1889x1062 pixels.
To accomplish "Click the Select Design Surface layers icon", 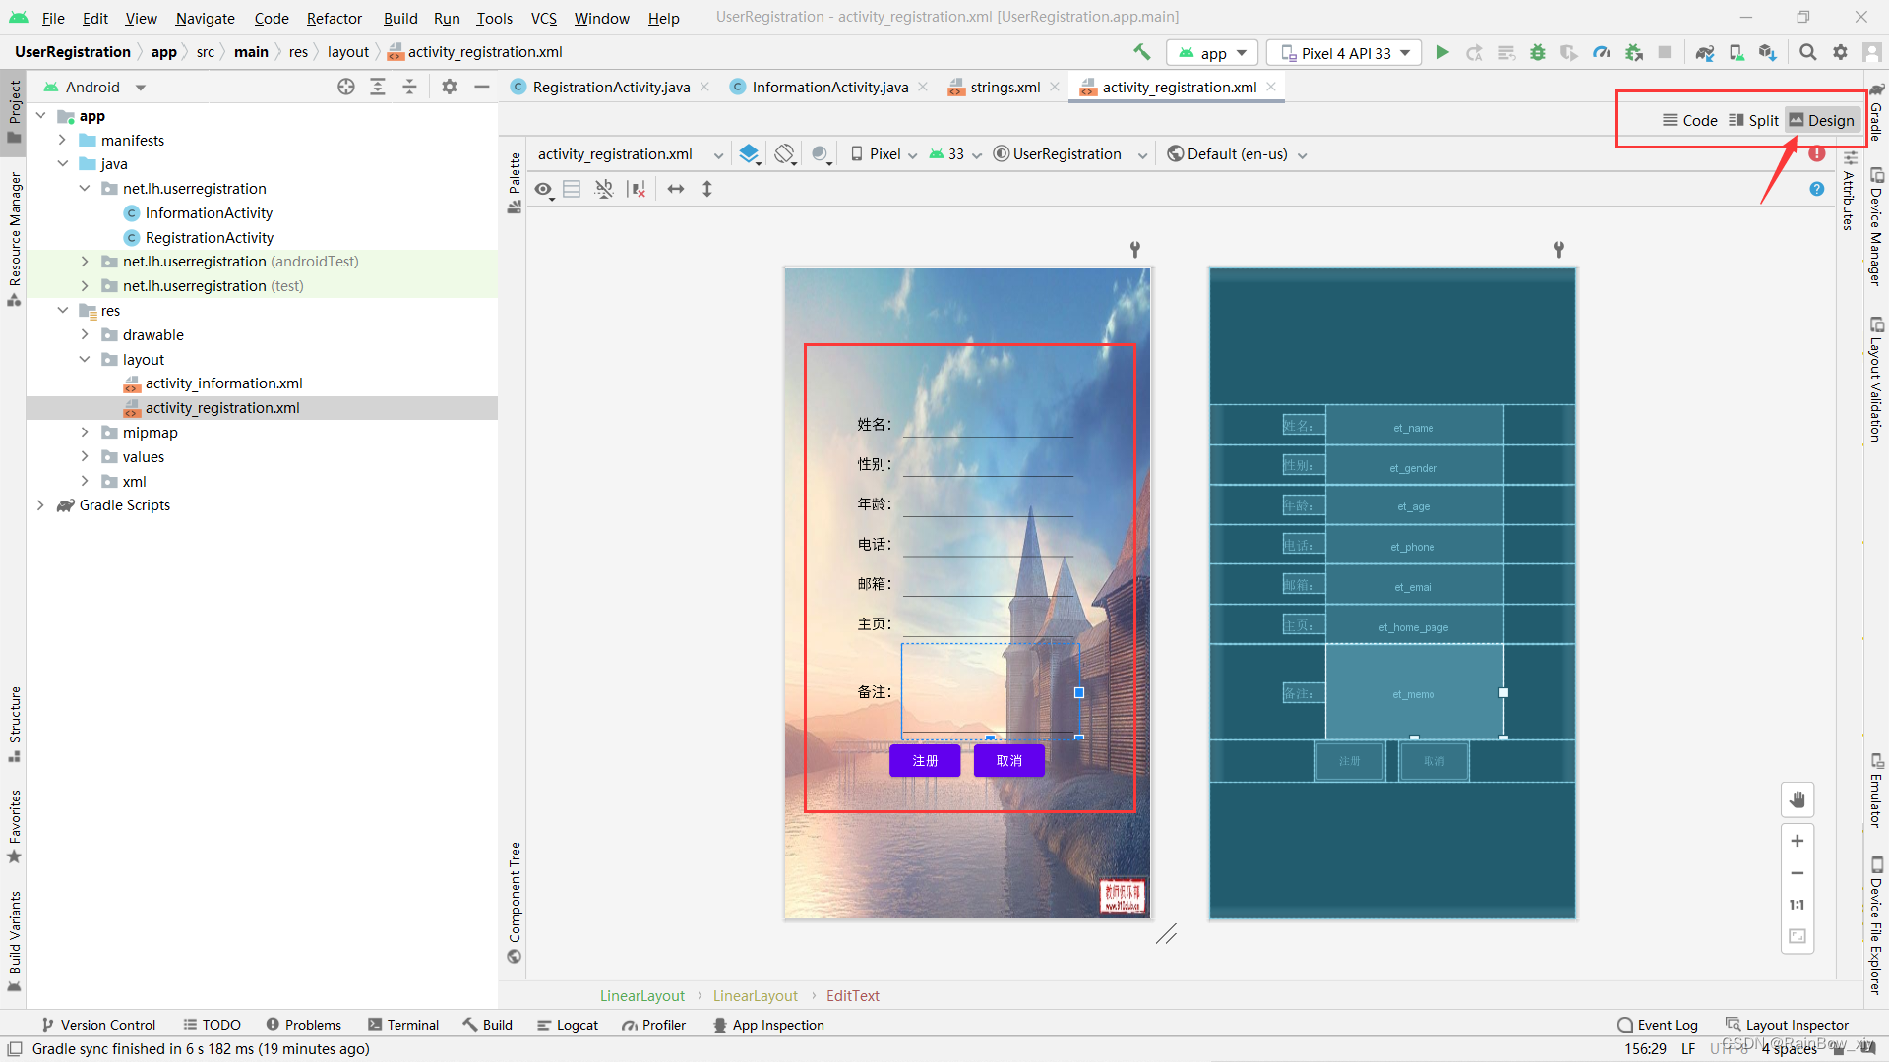I will (749, 154).
